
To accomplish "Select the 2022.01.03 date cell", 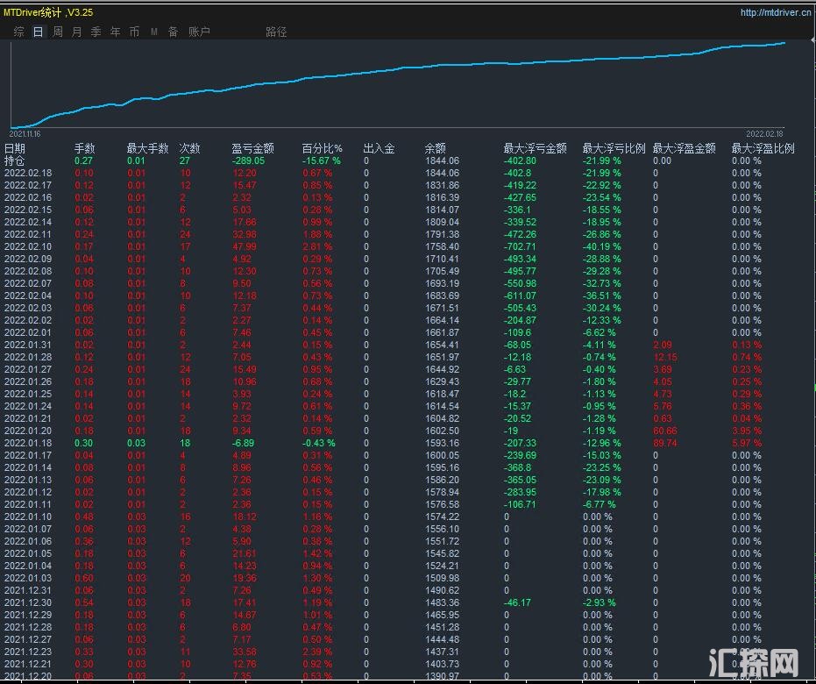I will (28, 578).
